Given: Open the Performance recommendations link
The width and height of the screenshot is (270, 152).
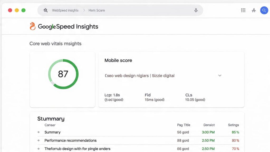Looking at the screenshot, I should click(x=70, y=140).
